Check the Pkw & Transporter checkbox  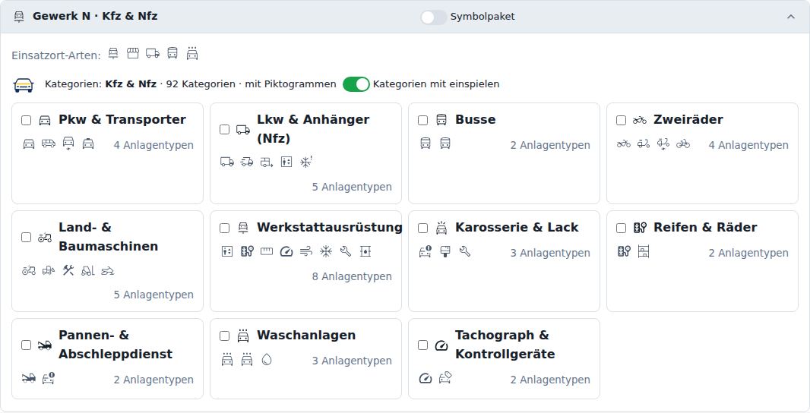[27, 120]
